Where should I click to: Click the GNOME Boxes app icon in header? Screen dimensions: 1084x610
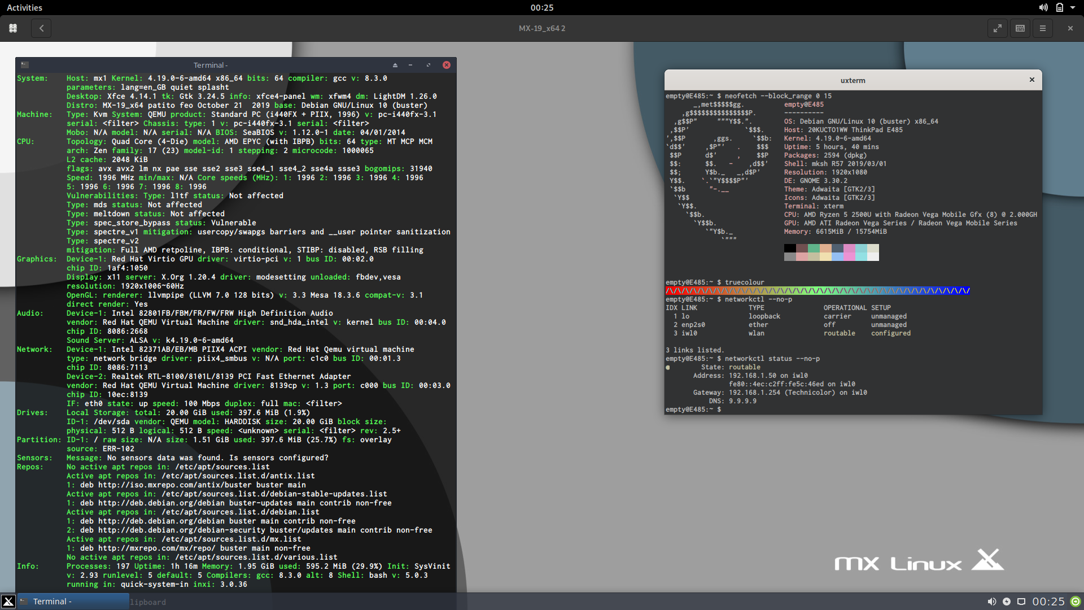coord(13,28)
